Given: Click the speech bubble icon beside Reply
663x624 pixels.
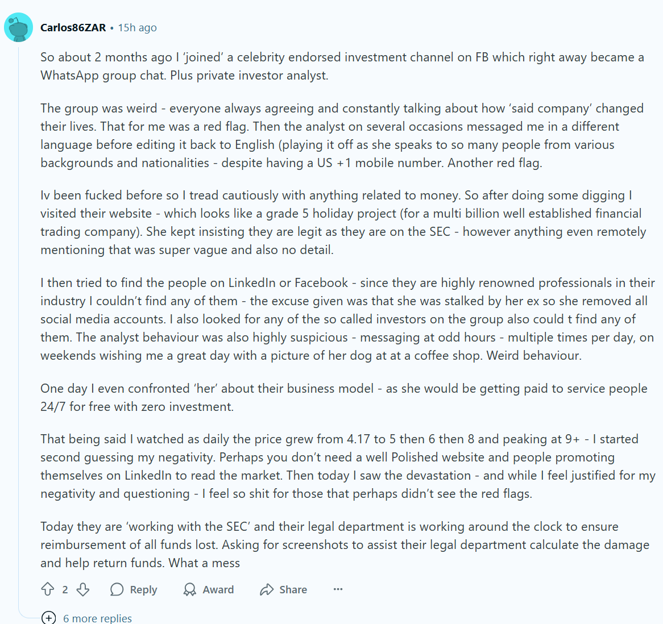Looking at the screenshot, I should (117, 589).
